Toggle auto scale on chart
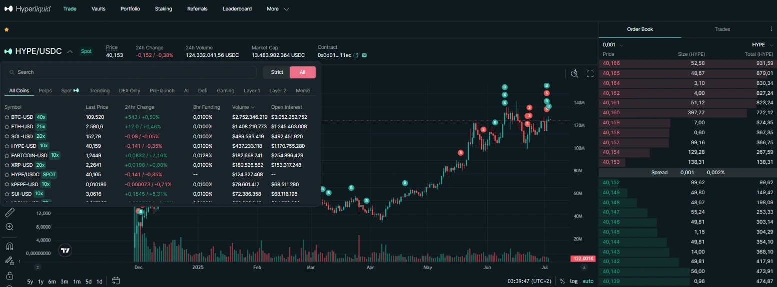The image size is (777, 287). pos(588,281)
